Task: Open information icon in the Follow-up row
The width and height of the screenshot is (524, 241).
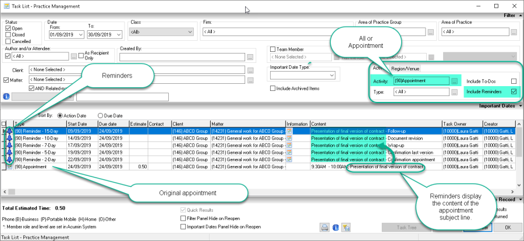Action: click(x=289, y=131)
